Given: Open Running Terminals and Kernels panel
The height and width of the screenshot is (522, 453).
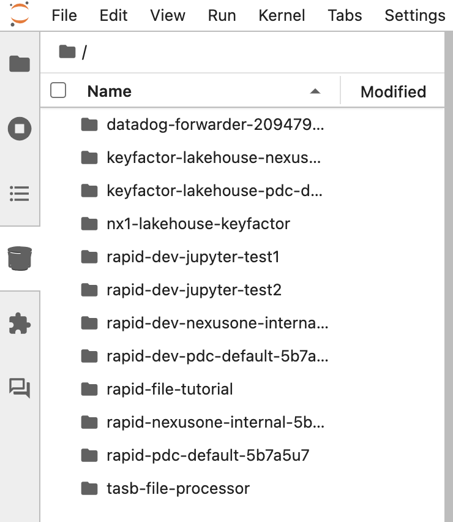Looking at the screenshot, I should click(20, 129).
